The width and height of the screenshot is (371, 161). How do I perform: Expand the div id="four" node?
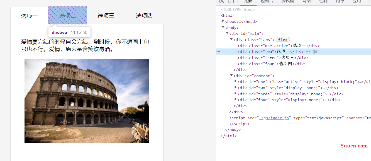point(236,99)
